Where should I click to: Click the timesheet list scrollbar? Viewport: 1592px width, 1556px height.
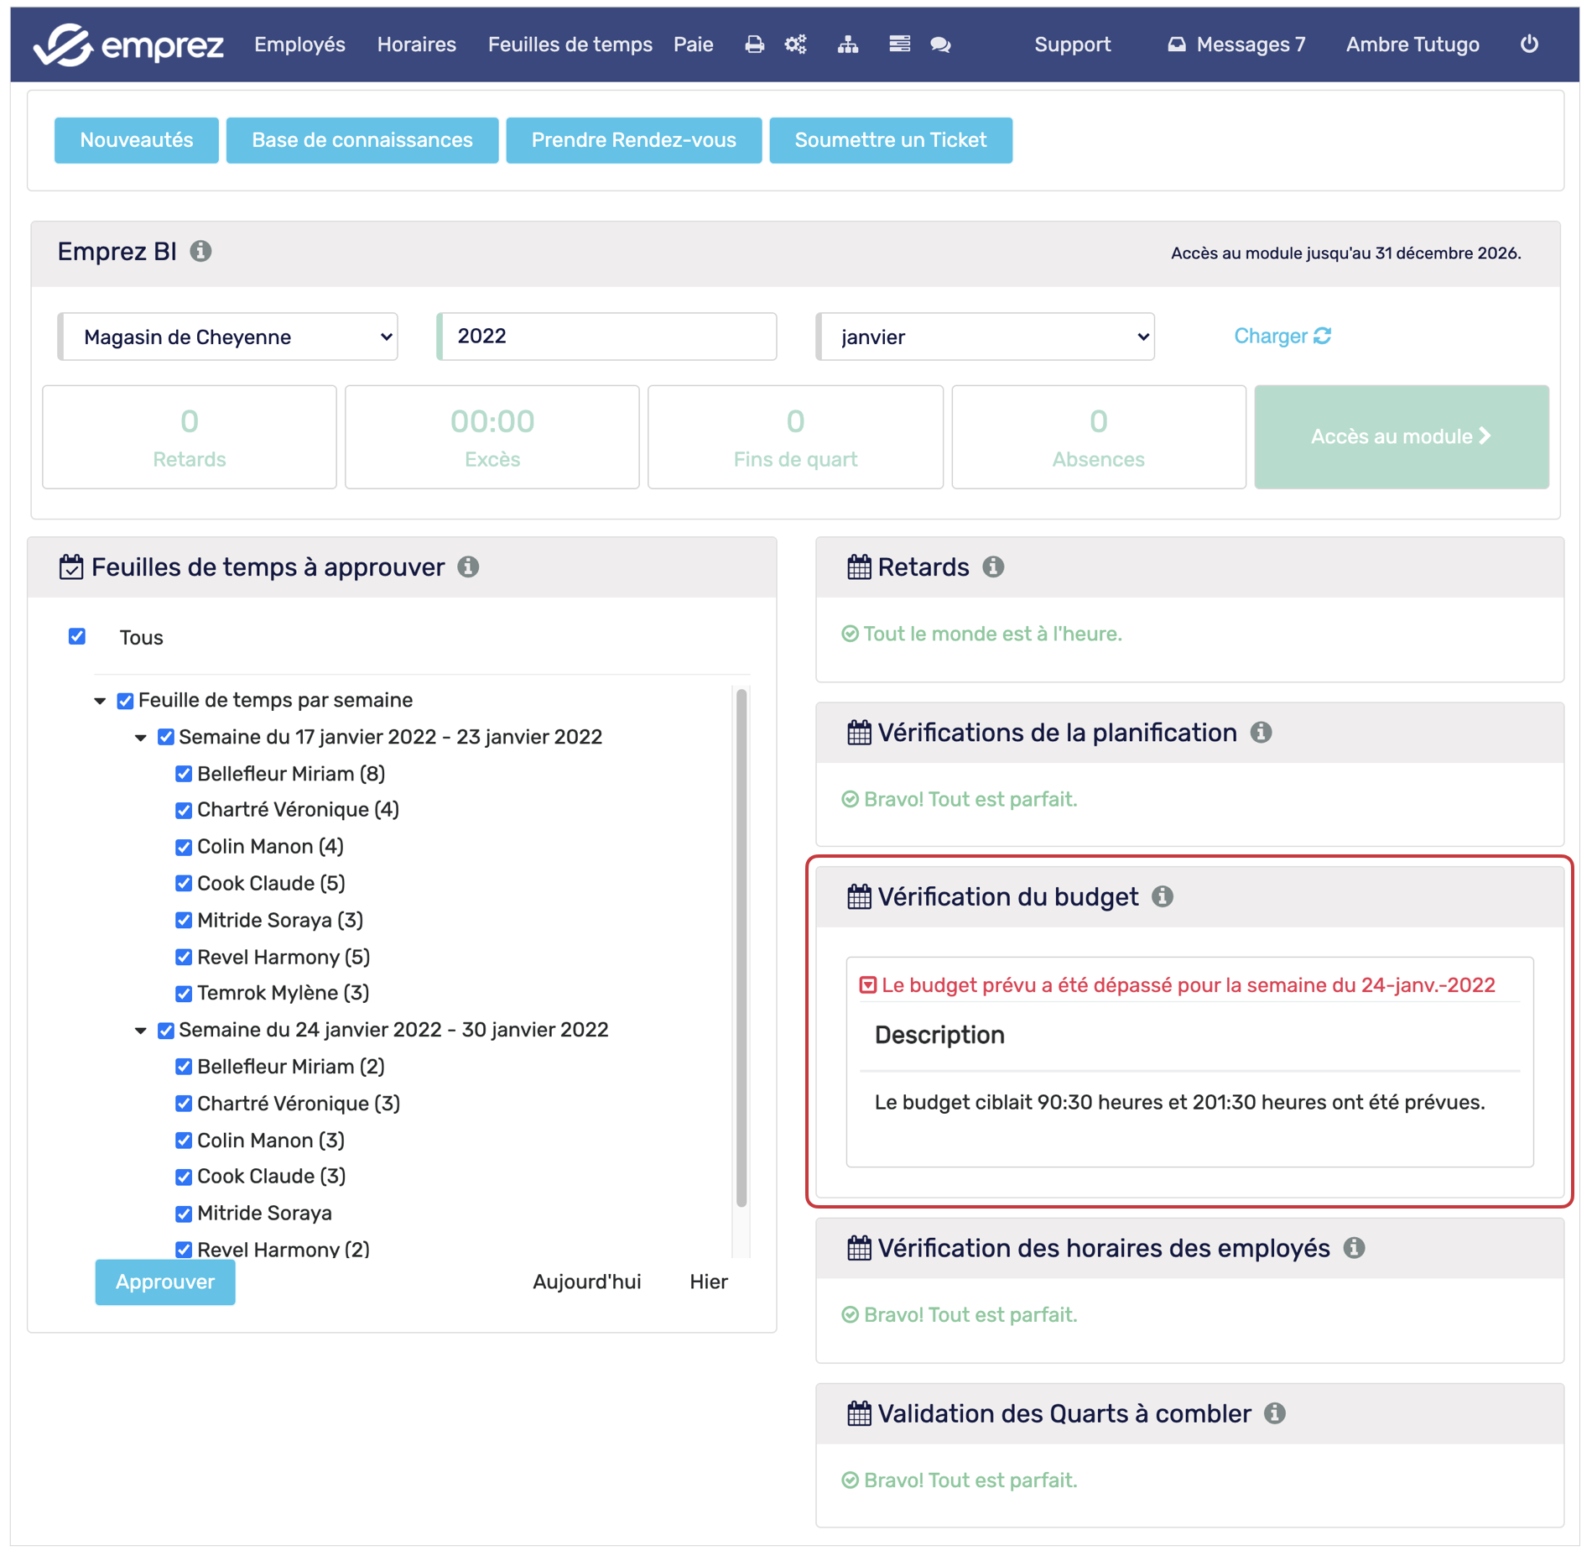click(x=741, y=947)
